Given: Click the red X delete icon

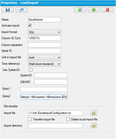Looking at the screenshot, I should point(108,10).
